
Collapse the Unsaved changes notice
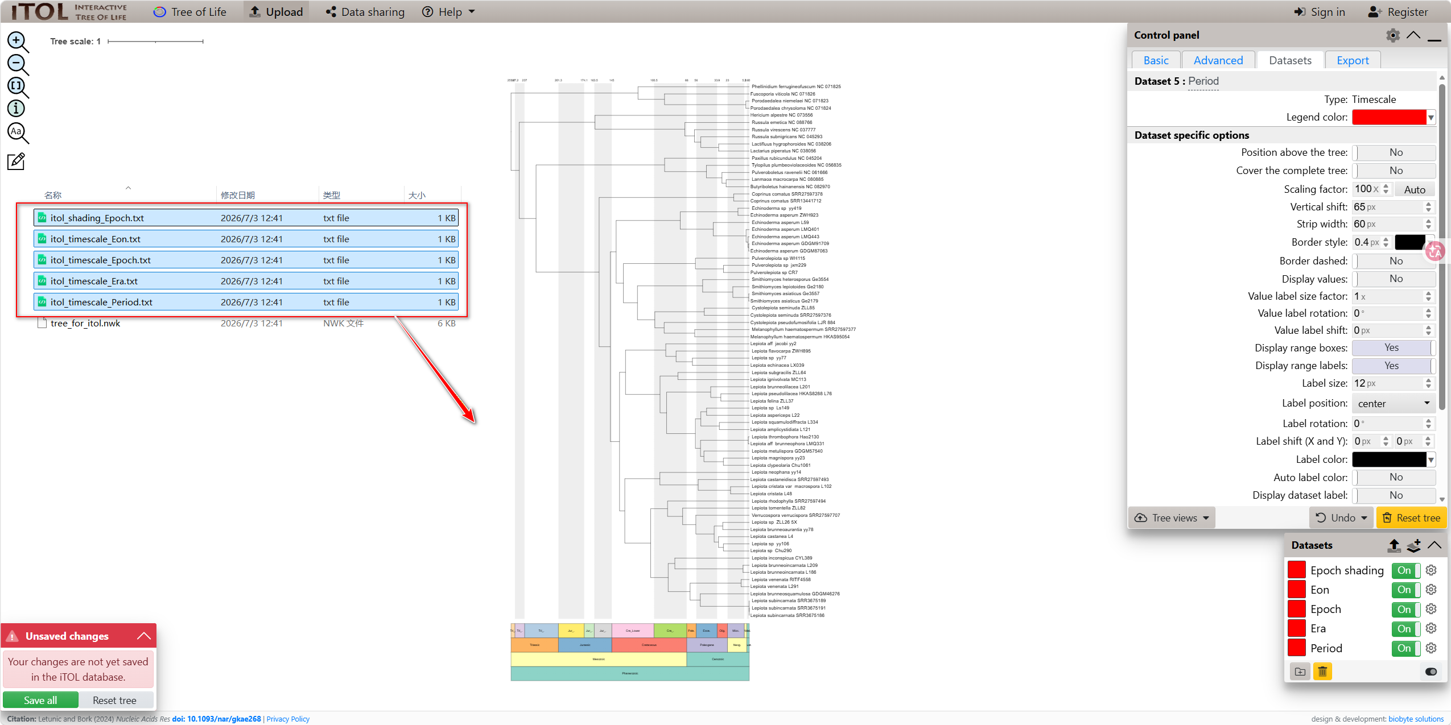pos(144,636)
